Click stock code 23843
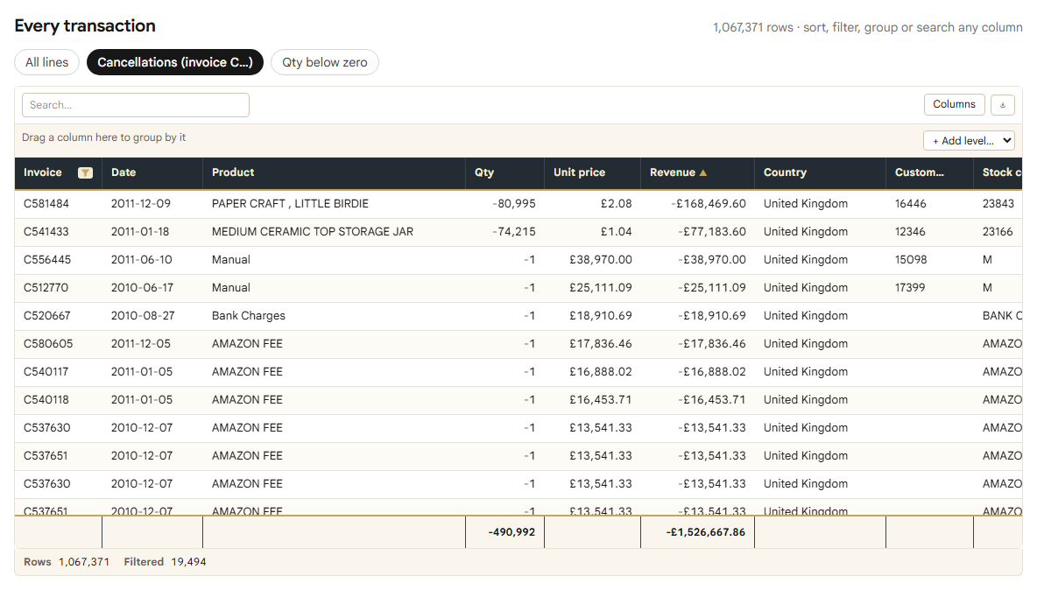The image size is (1037, 590). (998, 203)
